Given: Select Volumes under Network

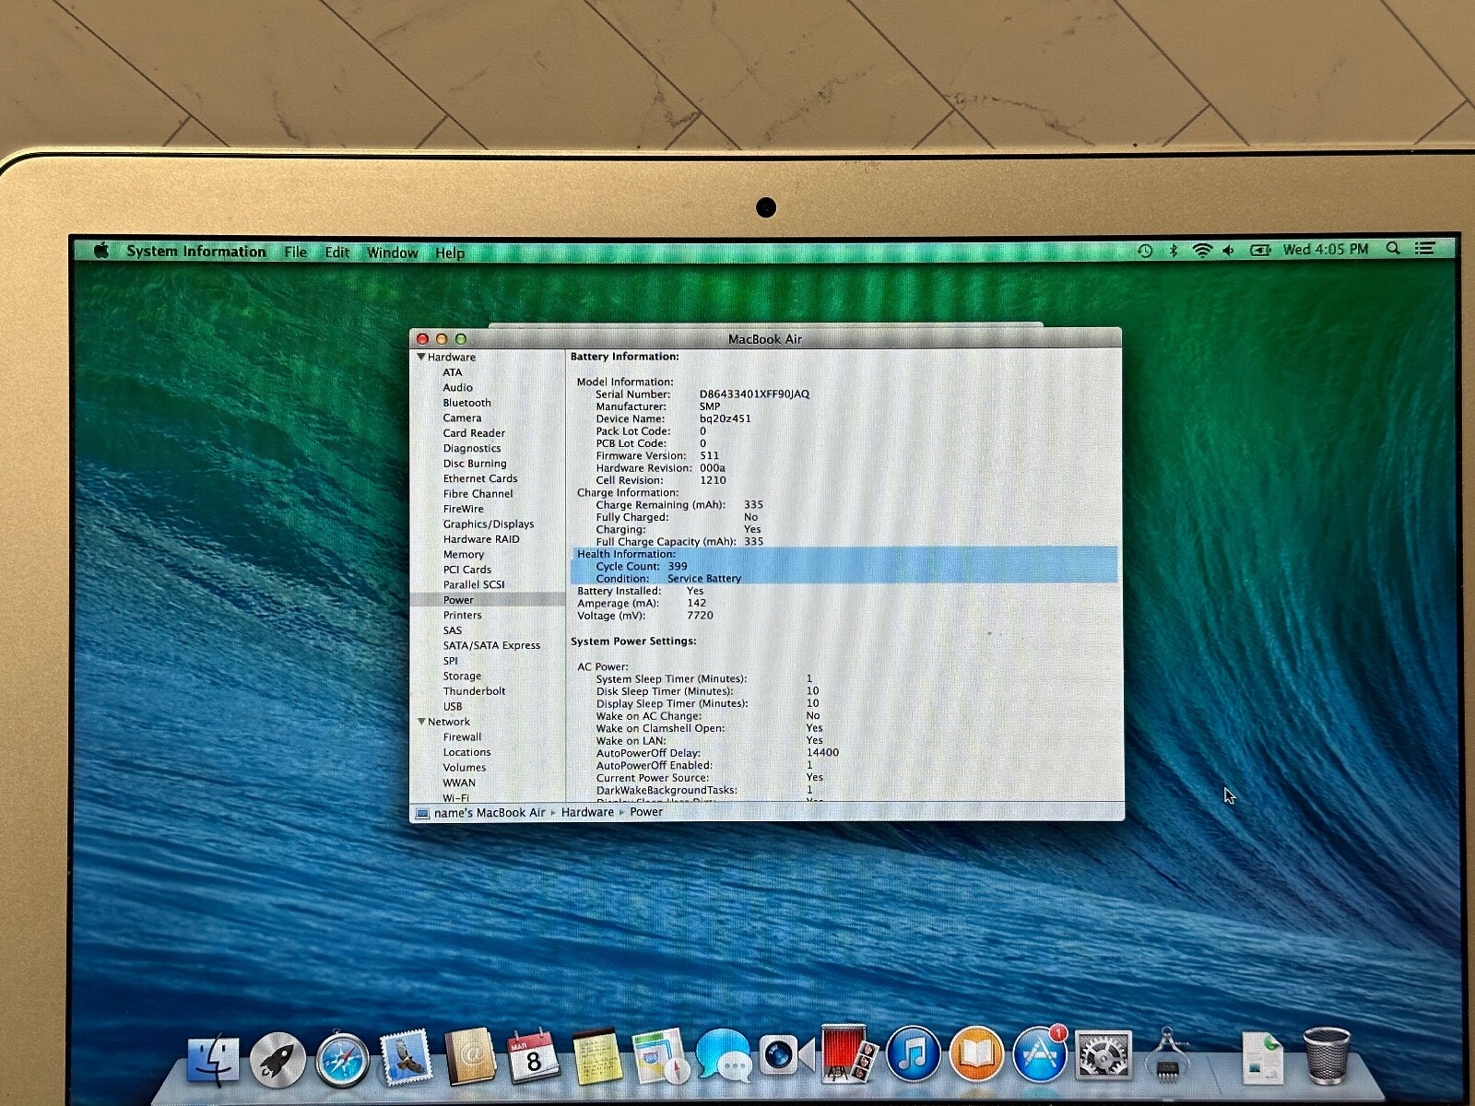Looking at the screenshot, I should pyautogui.click(x=465, y=768).
